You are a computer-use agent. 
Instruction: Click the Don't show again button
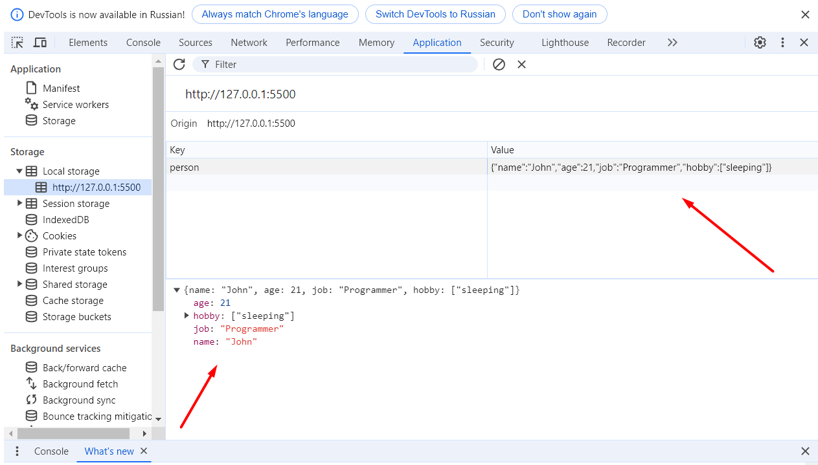click(x=560, y=14)
